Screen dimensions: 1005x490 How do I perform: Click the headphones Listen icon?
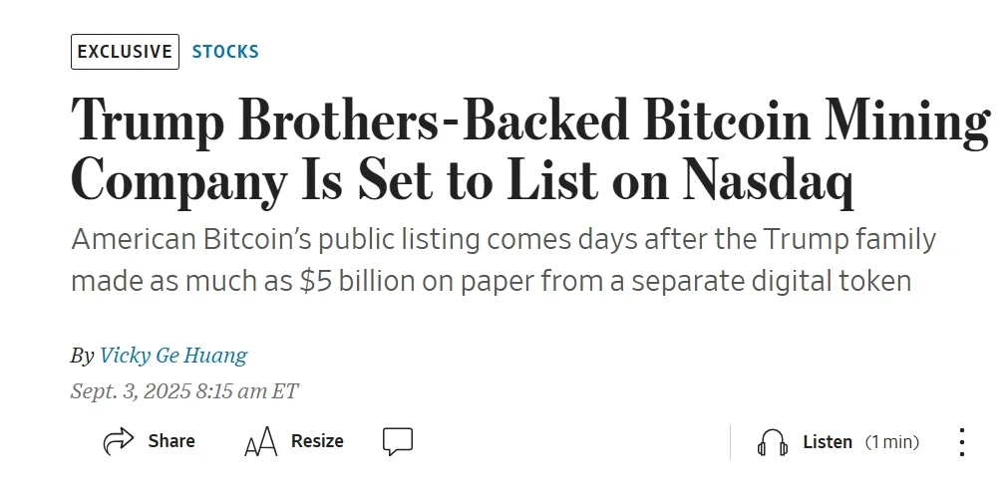pos(773,442)
